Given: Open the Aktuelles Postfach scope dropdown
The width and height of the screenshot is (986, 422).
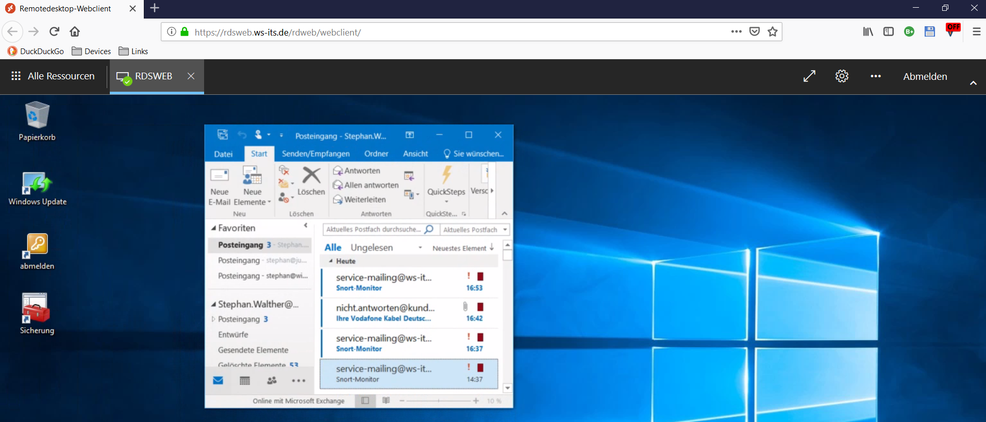Looking at the screenshot, I should click(475, 229).
